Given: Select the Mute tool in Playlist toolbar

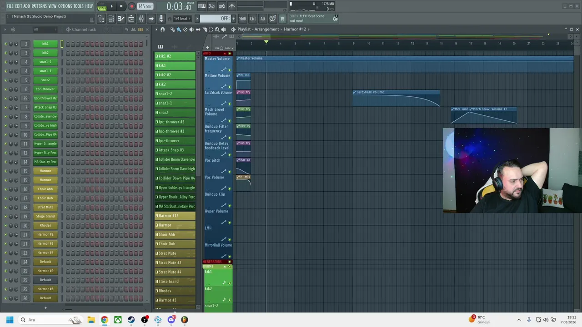Looking at the screenshot, I should coord(191,30).
